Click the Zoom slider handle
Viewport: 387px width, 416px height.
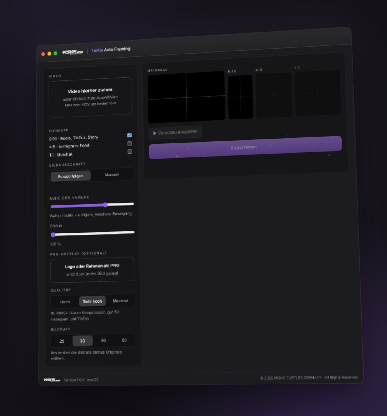(53, 235)
